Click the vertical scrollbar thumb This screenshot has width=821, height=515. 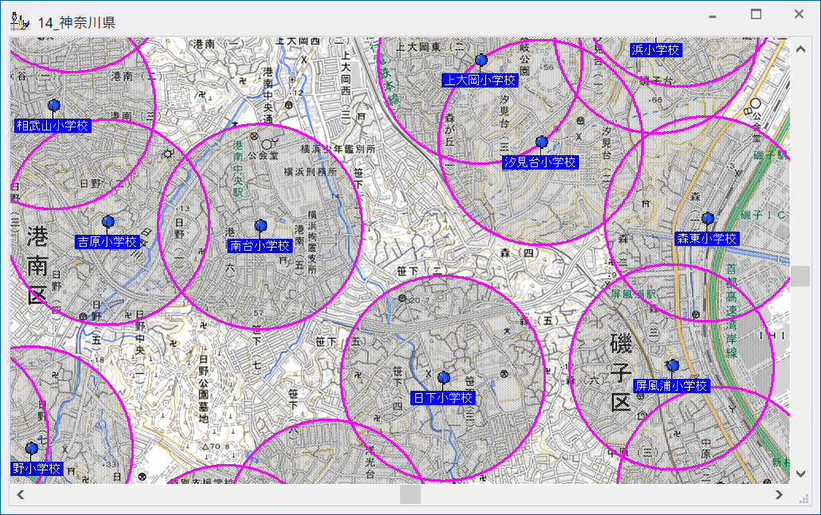pyautogui.click(x=800, y=276)
